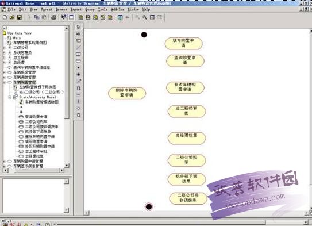312x226 pixels.
Task: Select the arrow Selection tool in toolbox
Action: coord(78,27)
